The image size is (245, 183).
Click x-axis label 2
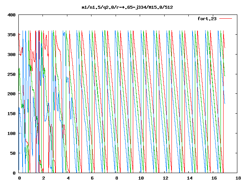point(44,178)
